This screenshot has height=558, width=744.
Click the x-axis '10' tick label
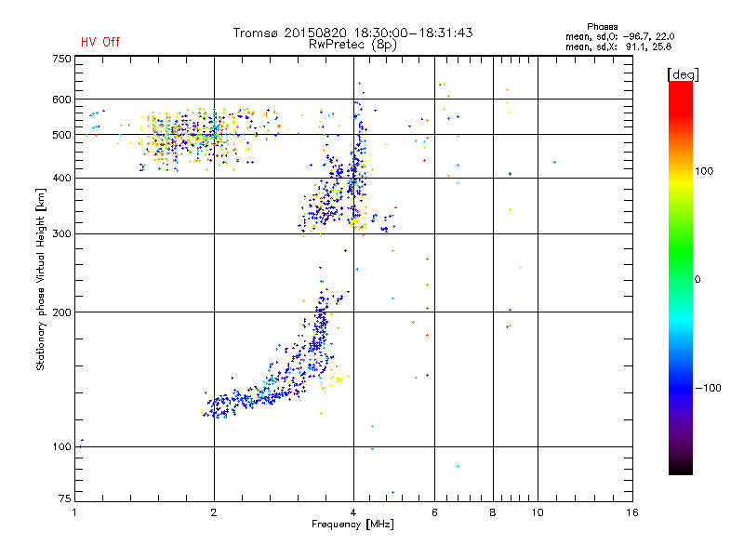538,512
